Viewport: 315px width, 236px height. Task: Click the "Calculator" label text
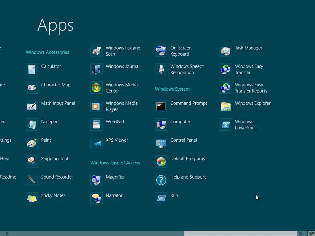click(51, 66)
